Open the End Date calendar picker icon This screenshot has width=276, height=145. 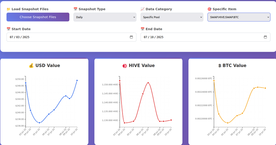click(265, 37)
